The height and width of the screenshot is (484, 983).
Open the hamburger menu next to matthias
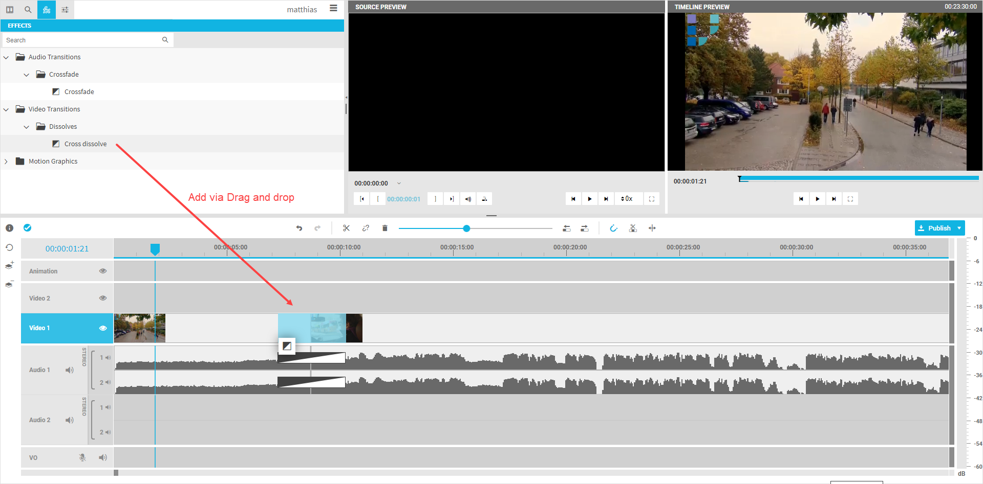coord(333,9)
